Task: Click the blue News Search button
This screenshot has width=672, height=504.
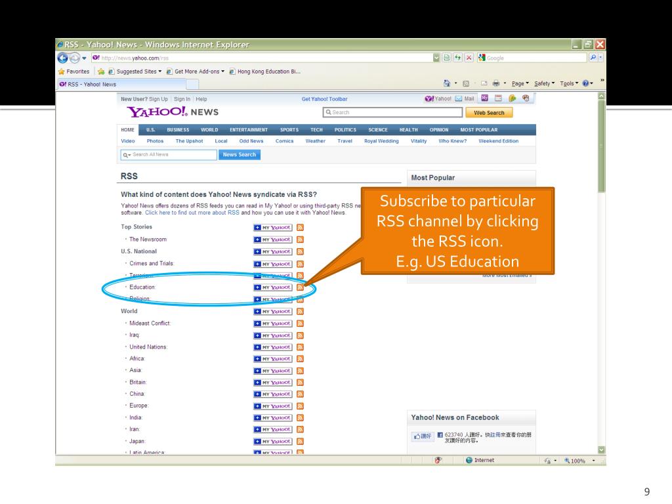Action: 239,155
